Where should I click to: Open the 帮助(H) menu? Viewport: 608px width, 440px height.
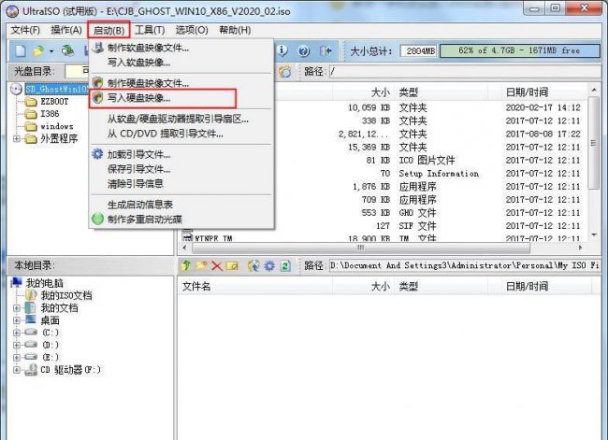click(x=235, y=30)
